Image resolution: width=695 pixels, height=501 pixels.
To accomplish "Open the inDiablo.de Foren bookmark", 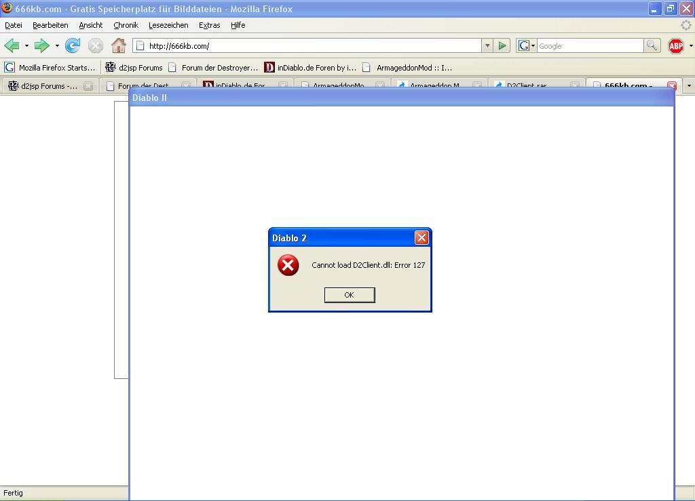I will point(310,68).
